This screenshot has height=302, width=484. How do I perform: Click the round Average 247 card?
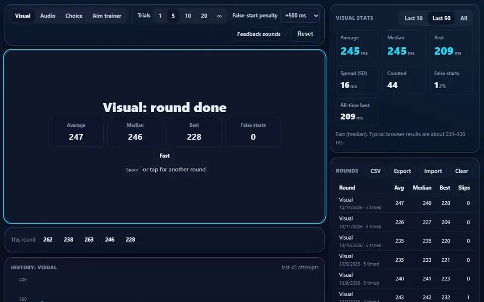pyautogui.click(x=76, y=132)
